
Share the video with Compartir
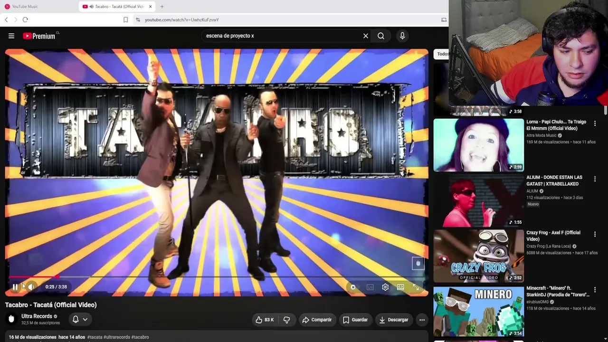point(317,320)
